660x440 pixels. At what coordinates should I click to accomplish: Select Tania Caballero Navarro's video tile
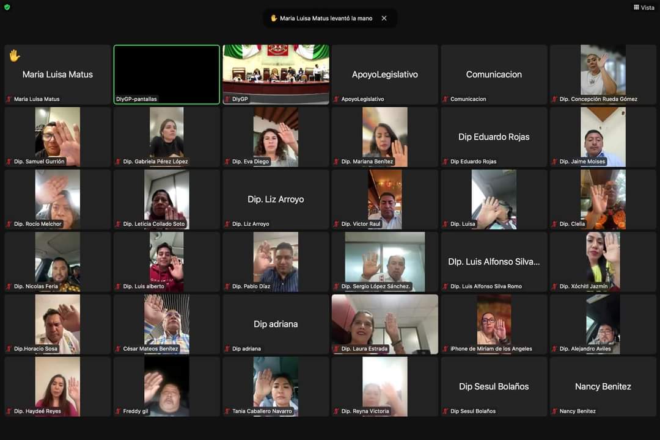click(276, 384)
